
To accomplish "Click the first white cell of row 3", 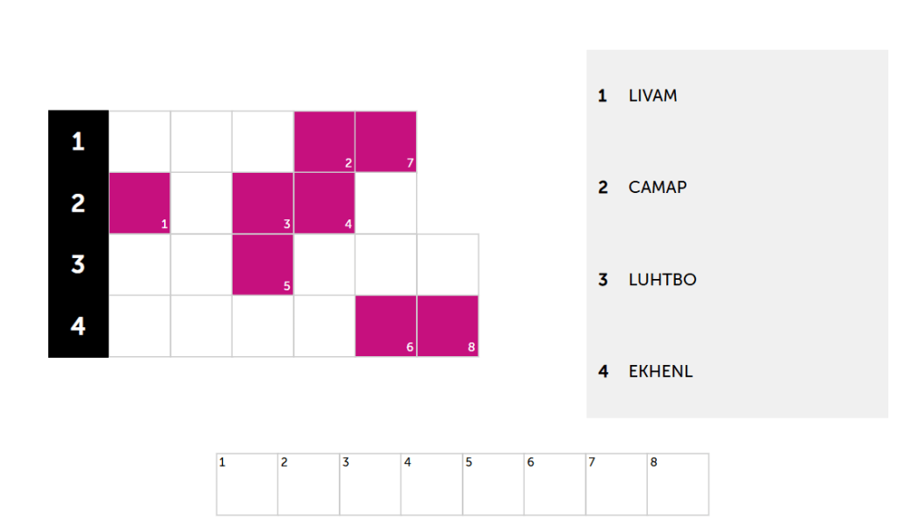I will (140, 264).
